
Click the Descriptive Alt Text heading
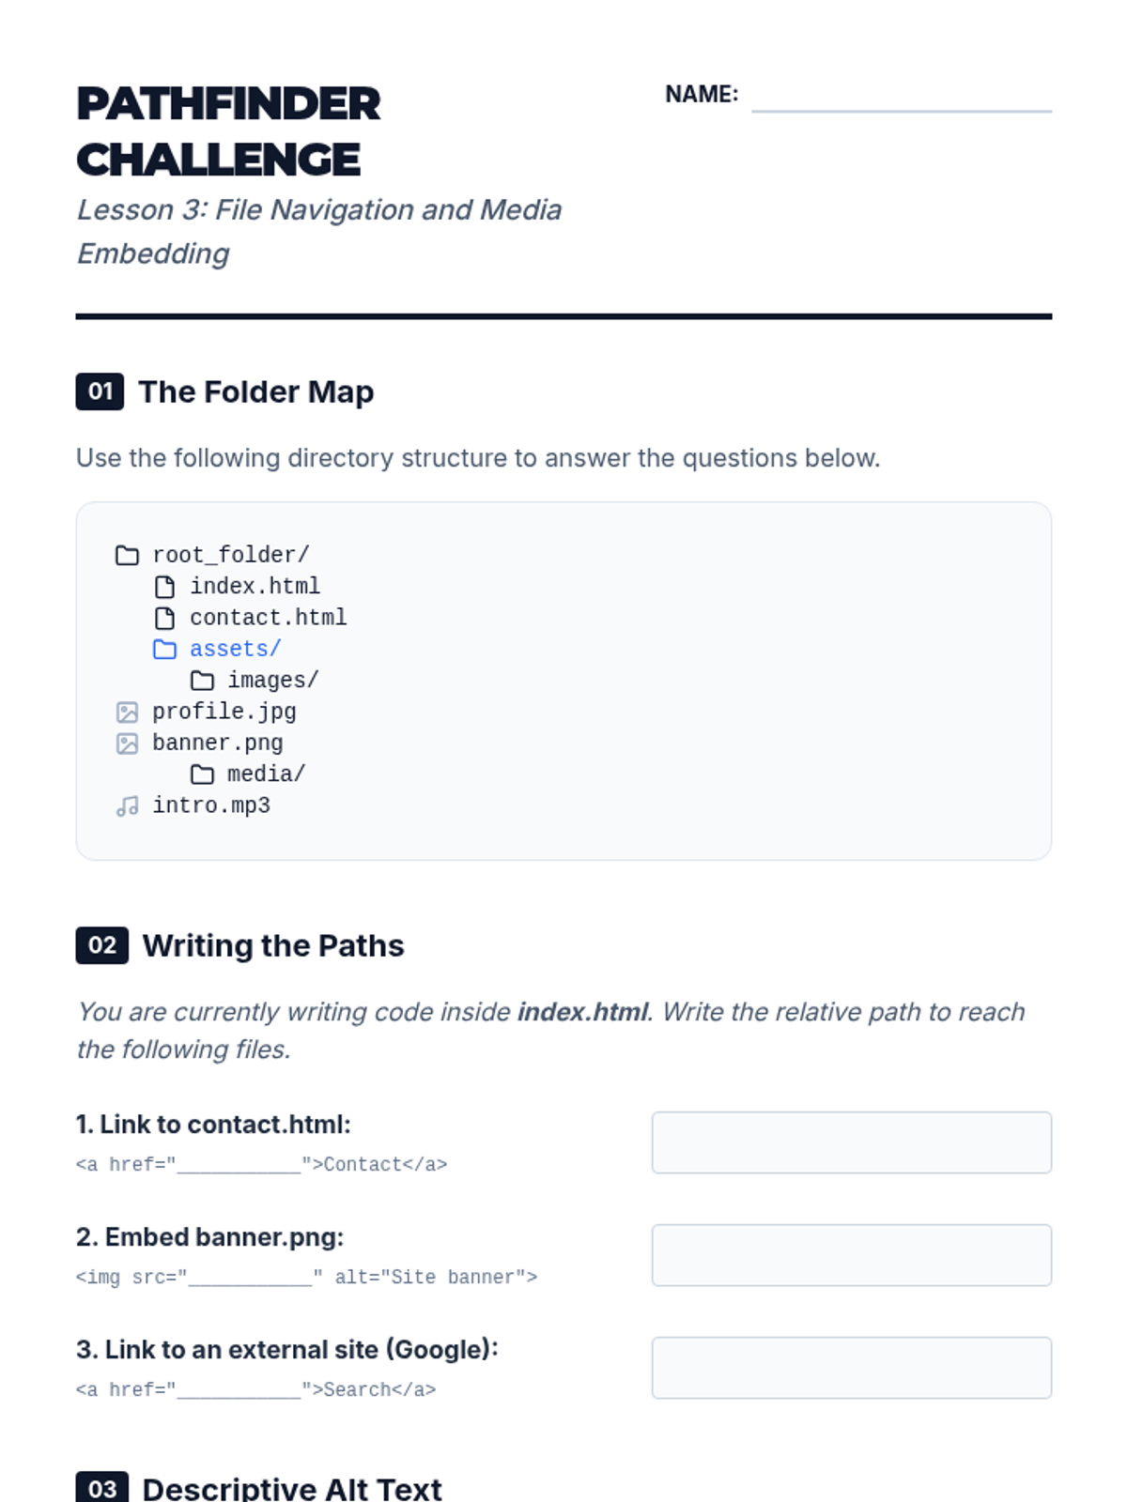pyautogui.click(x=292, y=1489)
